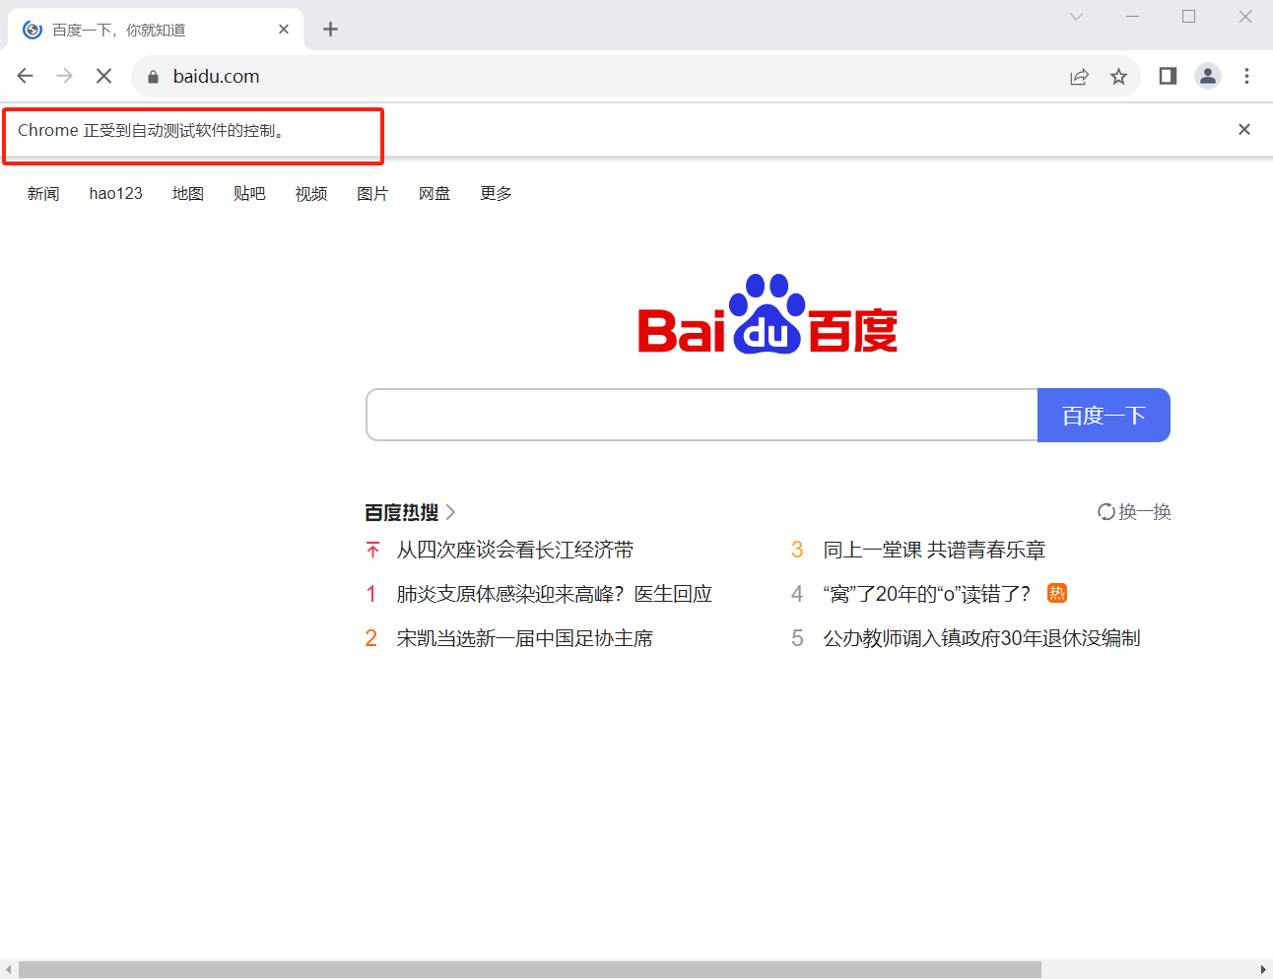Select the 百度一下 browser tab
1273x979 pixels.
coord(156,30)
